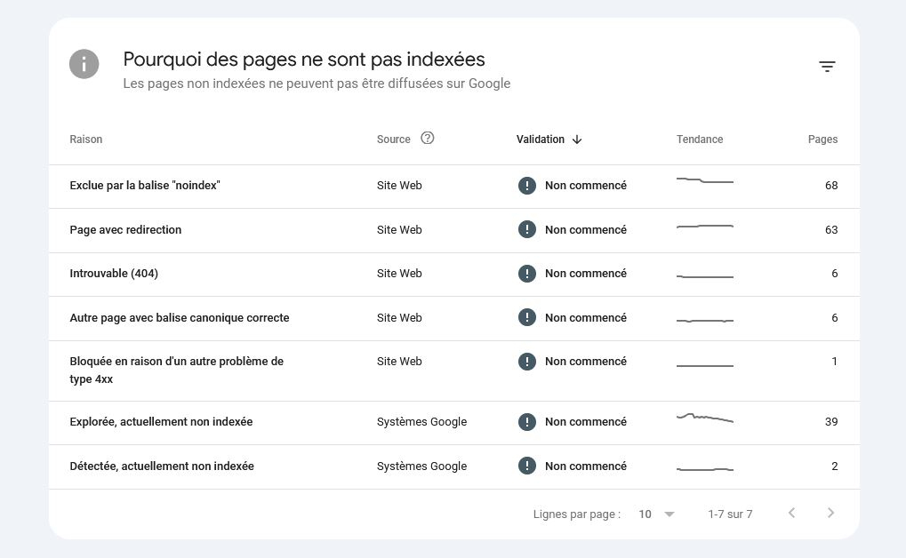Click the page count 39
906x558 pixels.
(x=831, y=422)
